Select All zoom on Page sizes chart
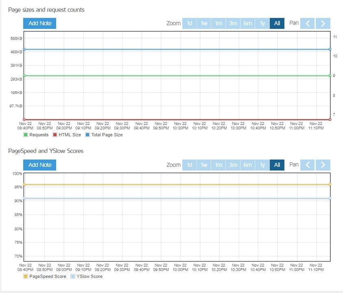Screen dimensions: 343x293 click(x=277, y=23)
